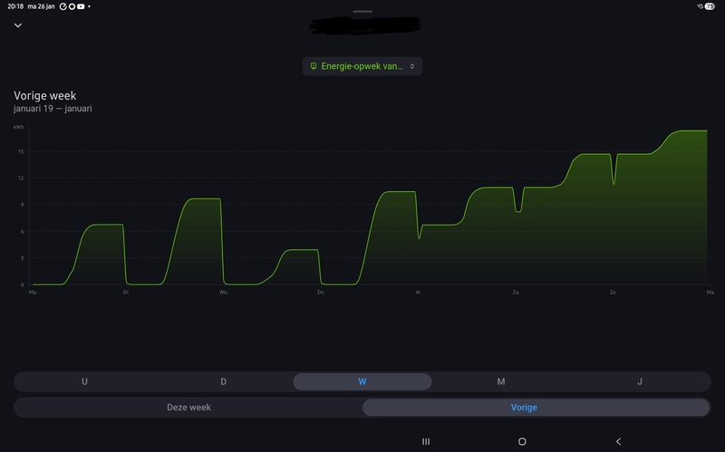Tap the date range januari 19 — januari
Viewport: 725px width, 452px height.
pos(53,109)
